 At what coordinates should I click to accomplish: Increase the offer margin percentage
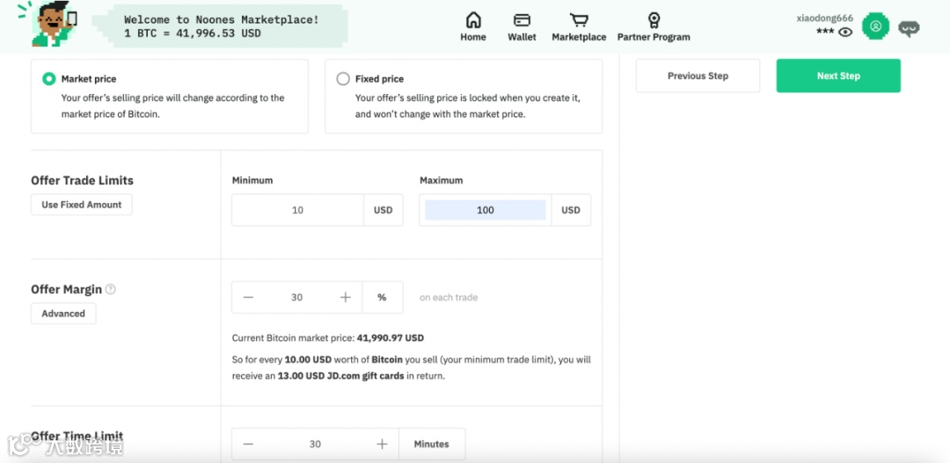pyautogui.click(x=346, y=298)
